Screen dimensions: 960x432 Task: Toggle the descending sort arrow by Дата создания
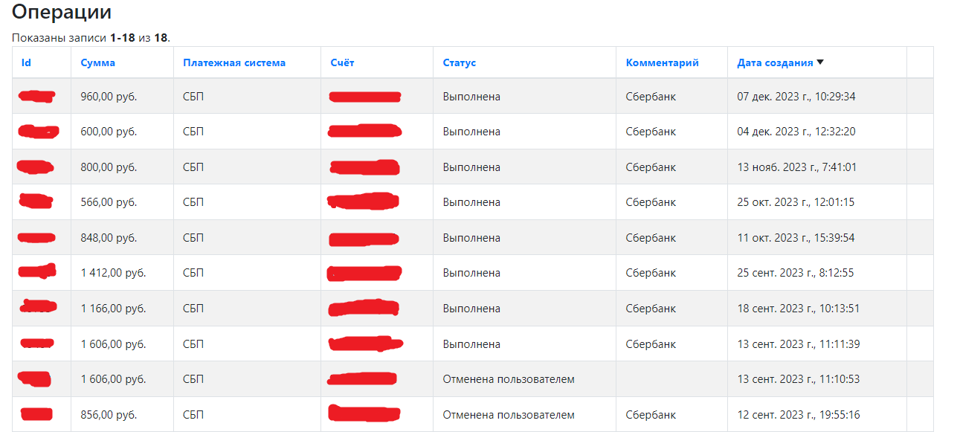[x=820, y=62]
